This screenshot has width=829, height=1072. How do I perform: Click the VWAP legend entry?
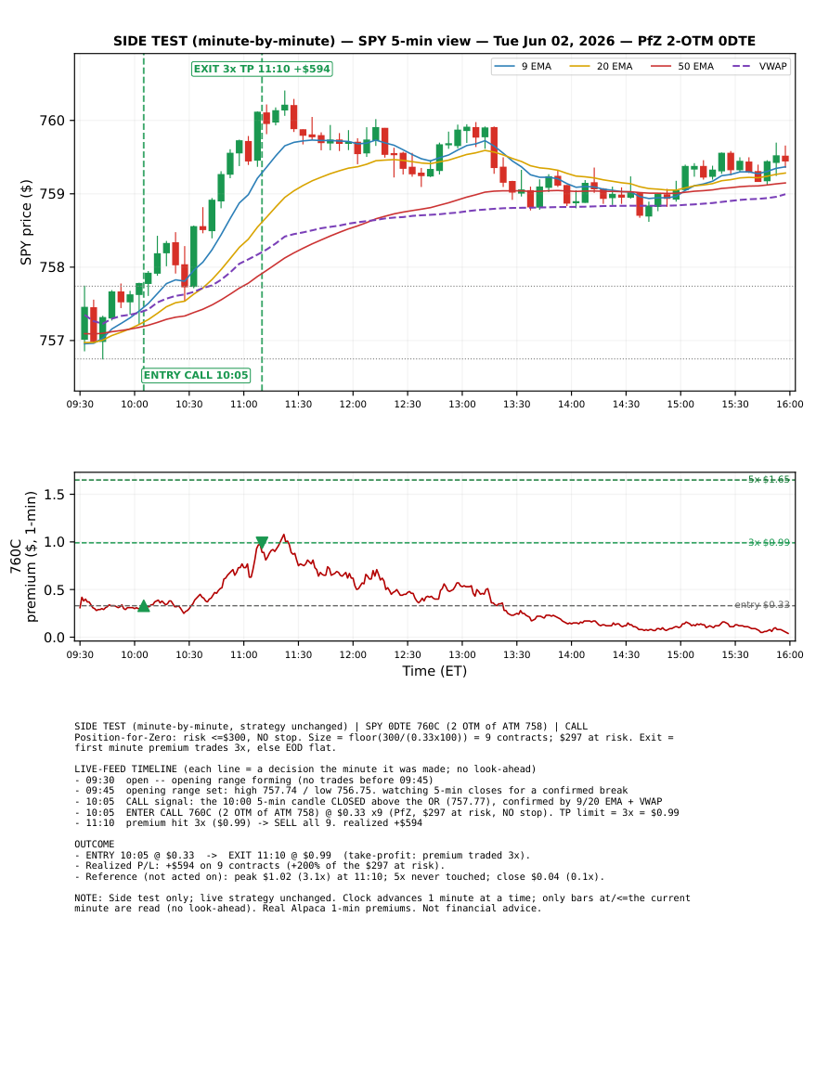click(x=760, y=66)
